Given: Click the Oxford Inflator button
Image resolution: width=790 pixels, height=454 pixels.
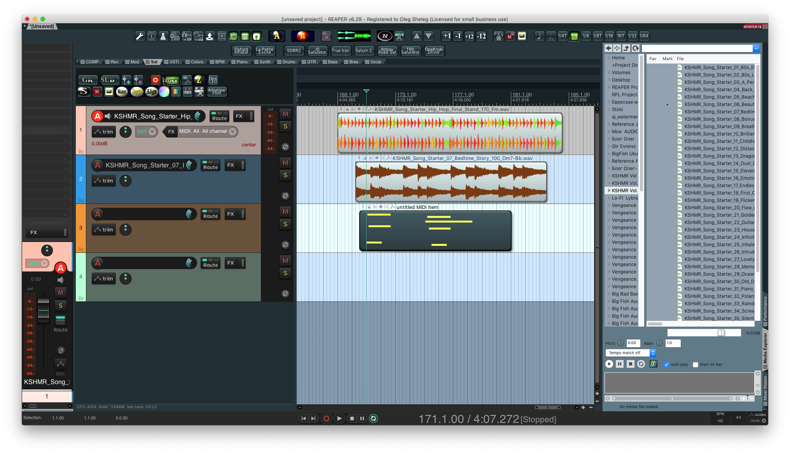Looking at the screenshot, I should point(241,50).
